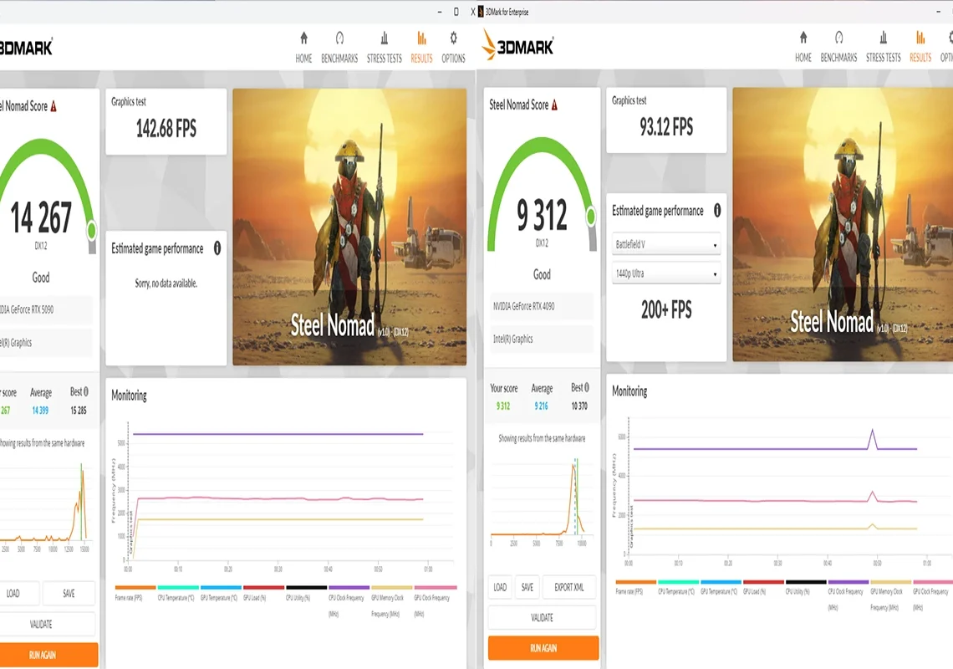Open the Battlefield V game dropdown
This screenshot has width=953, height=669.
pos(666,244)
